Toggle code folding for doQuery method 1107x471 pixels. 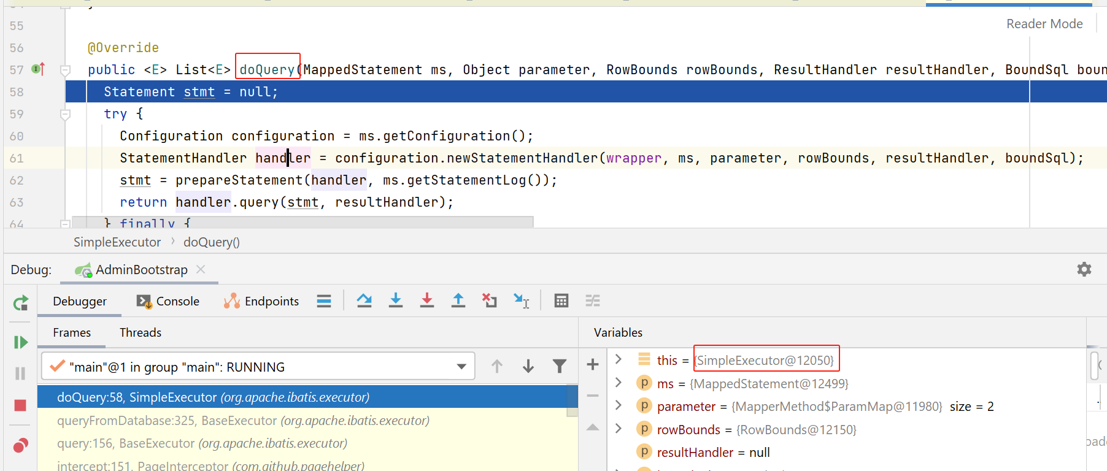(65, 70)
